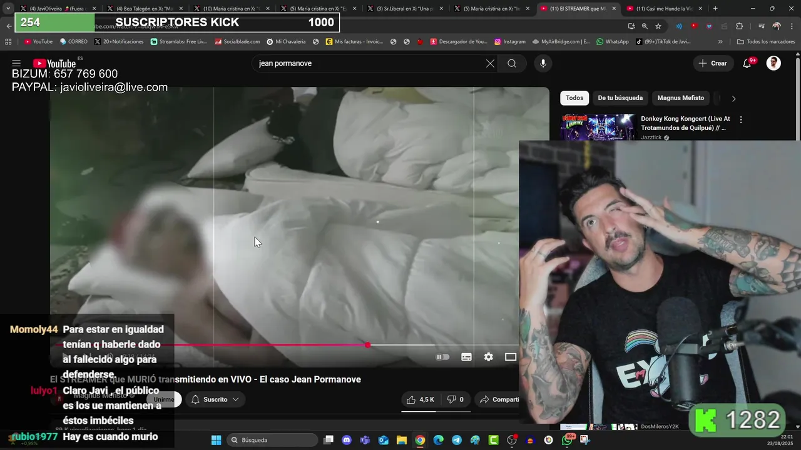
Task: Switch to the Bea Talegón X tab
Action: 143,9
